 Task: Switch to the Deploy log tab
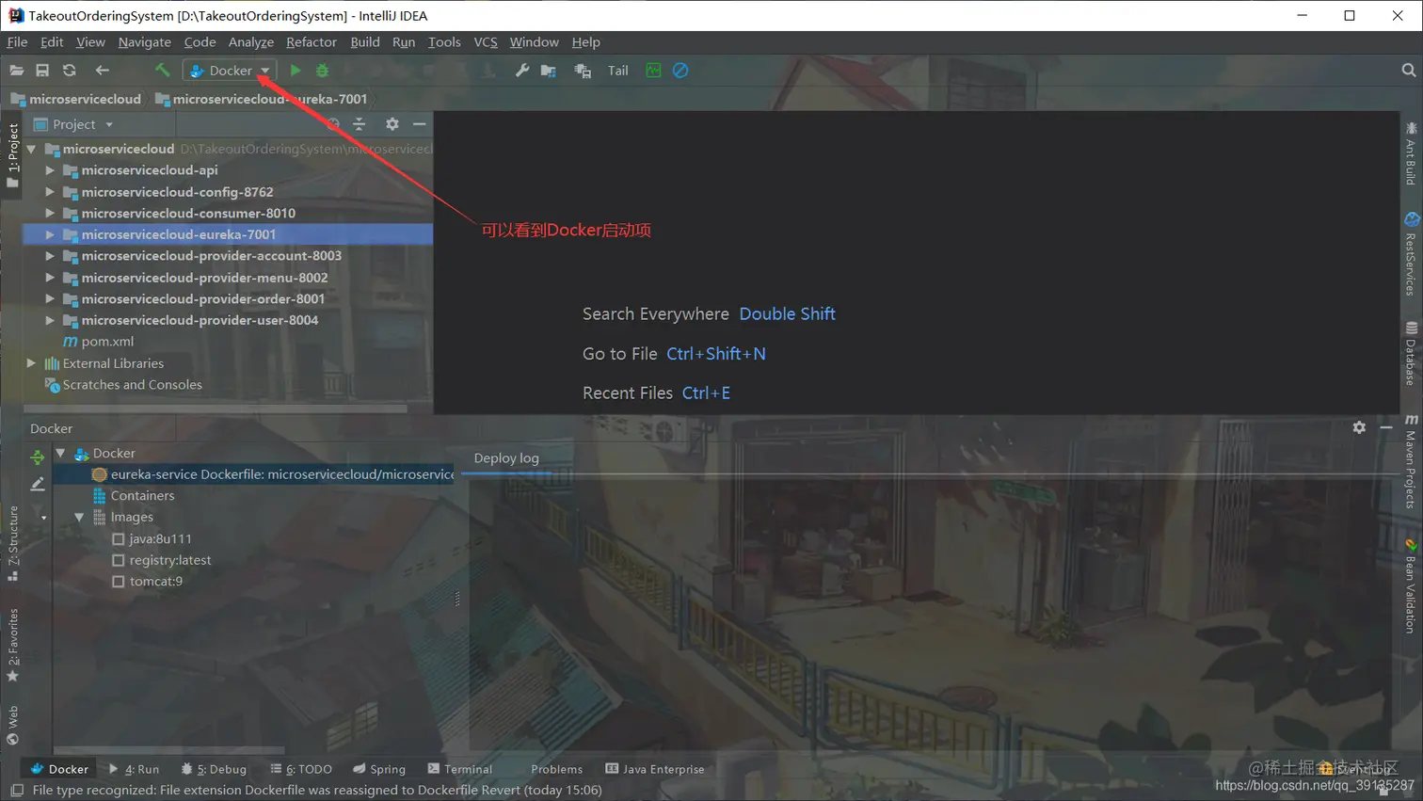[506, 458]
